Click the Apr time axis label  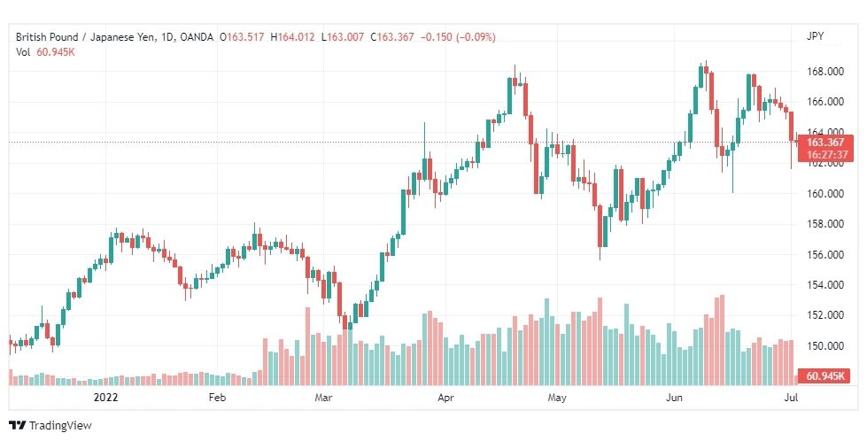point(445,398)
